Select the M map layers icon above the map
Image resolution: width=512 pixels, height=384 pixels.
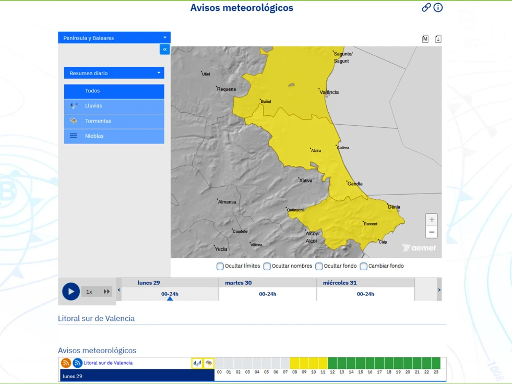425,39
